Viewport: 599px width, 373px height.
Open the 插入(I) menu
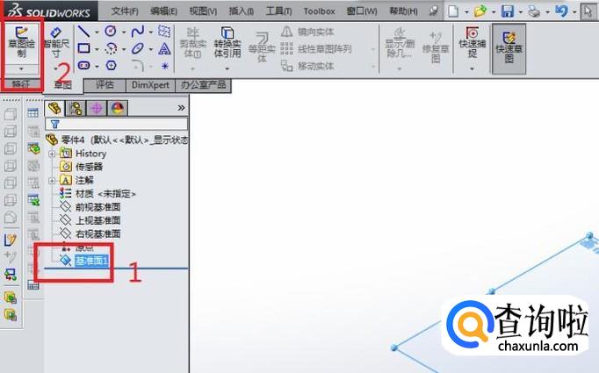[x=241, y=11]
